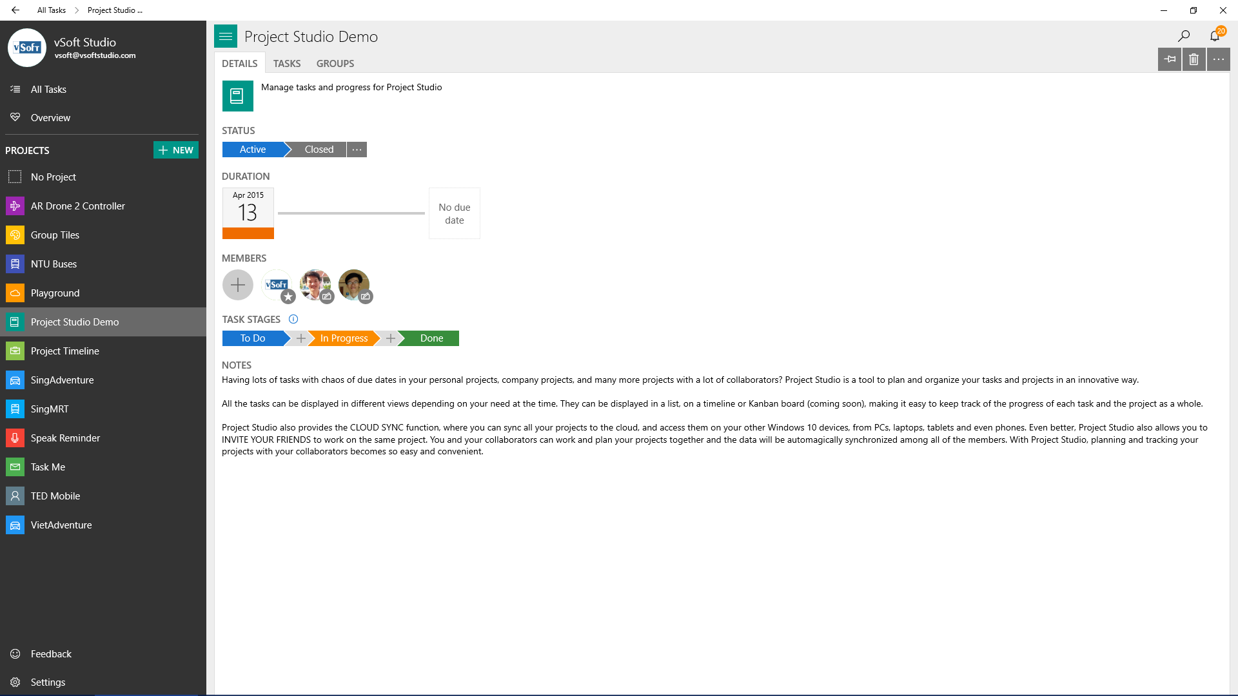Select the In Progress task stage
This screenshot has height=696, width=1238.
(344, 338)
